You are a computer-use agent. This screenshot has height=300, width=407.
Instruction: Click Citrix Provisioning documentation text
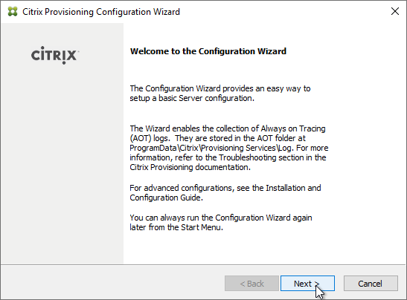[x=190, y=167]
